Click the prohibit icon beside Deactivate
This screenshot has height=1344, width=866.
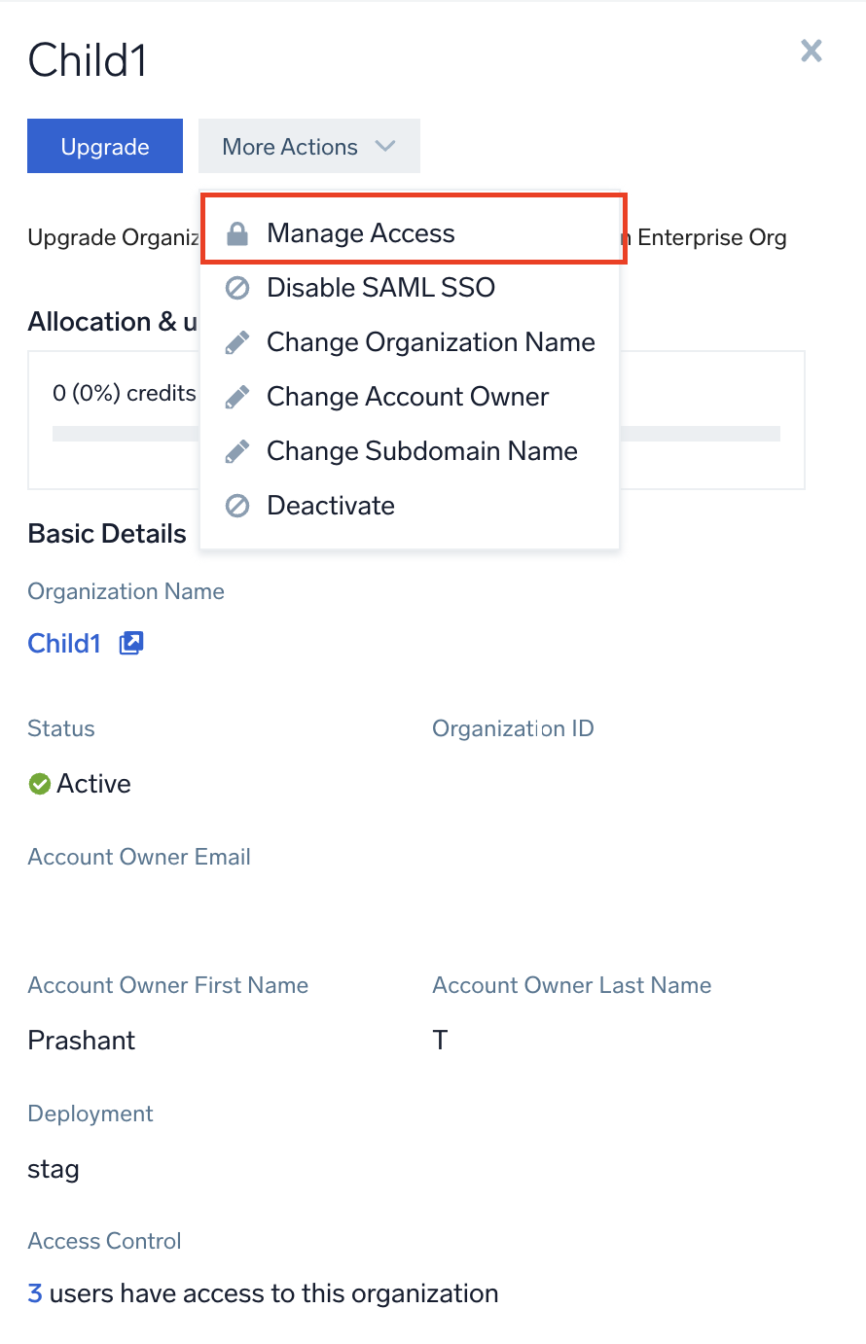click(x=236, y=505)
